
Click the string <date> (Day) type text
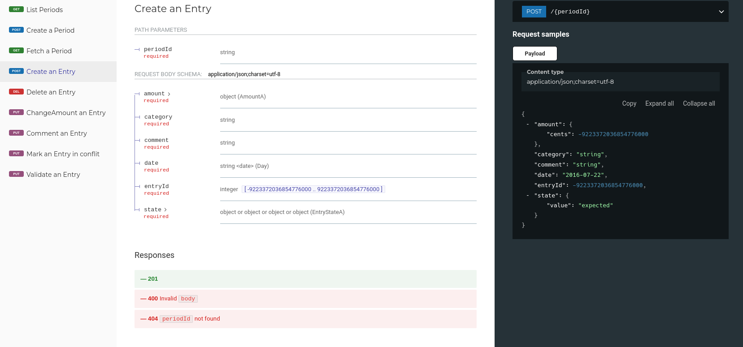coord(244,166)
